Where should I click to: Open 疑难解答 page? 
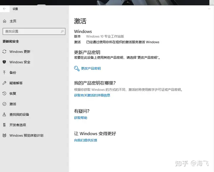16,83
